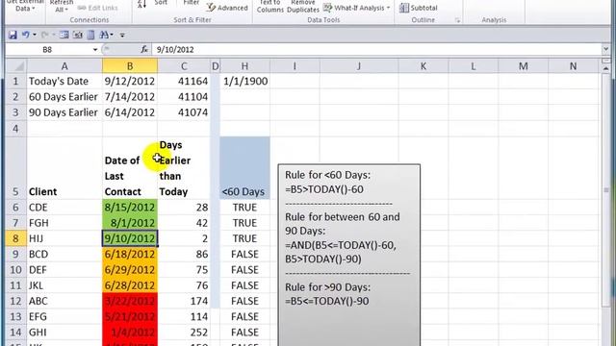Click the split box above scrollbar
Screen dimensions: 616x346
coord(605,61)
